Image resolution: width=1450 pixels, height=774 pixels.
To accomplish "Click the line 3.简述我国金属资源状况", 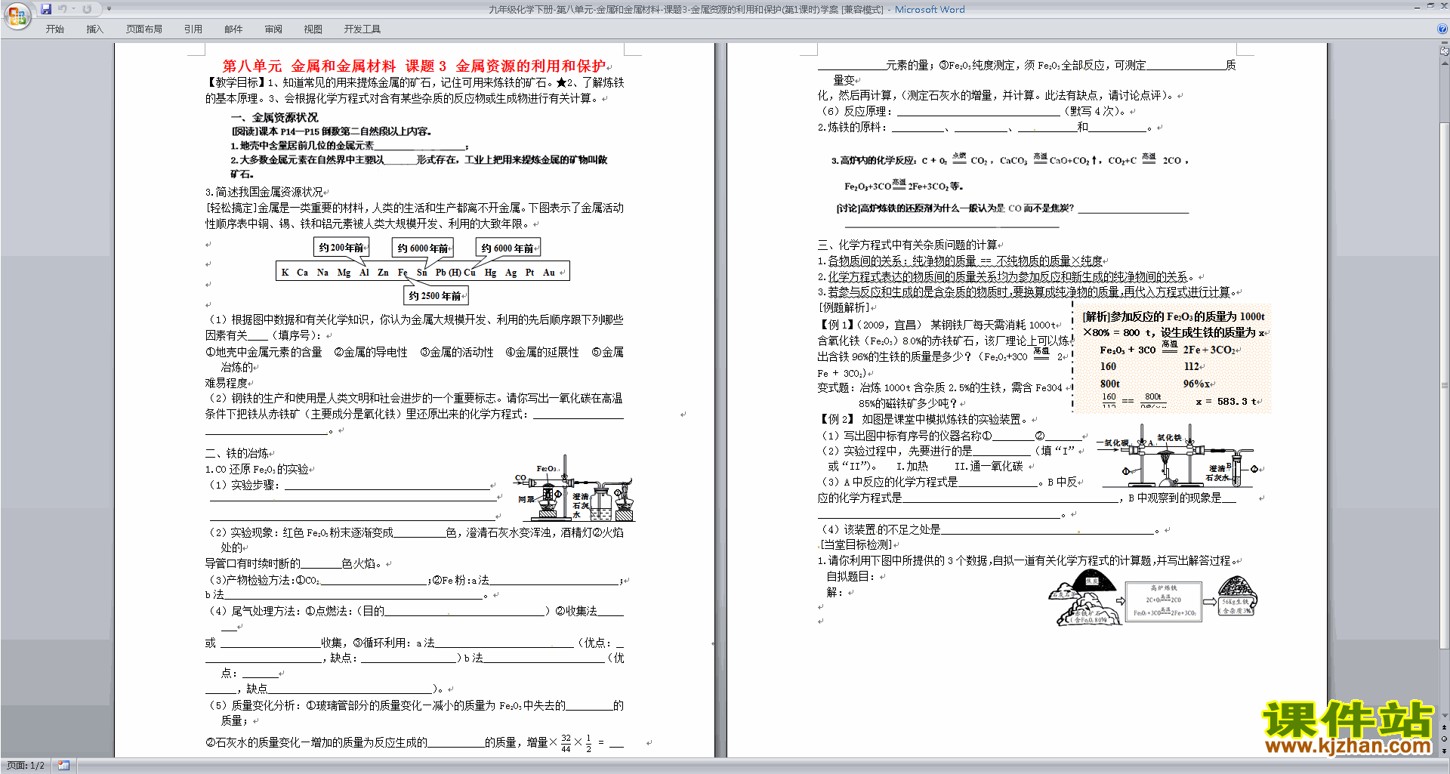I will click(x=264, y=192).
